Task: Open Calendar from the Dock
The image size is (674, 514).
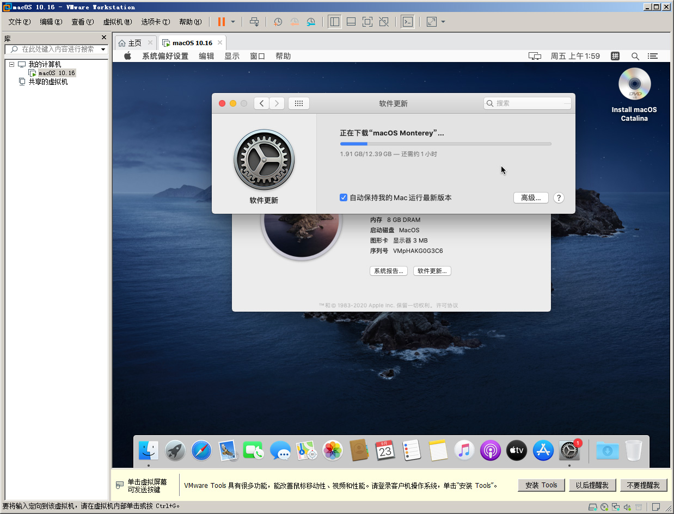Action: coord(385,450)
